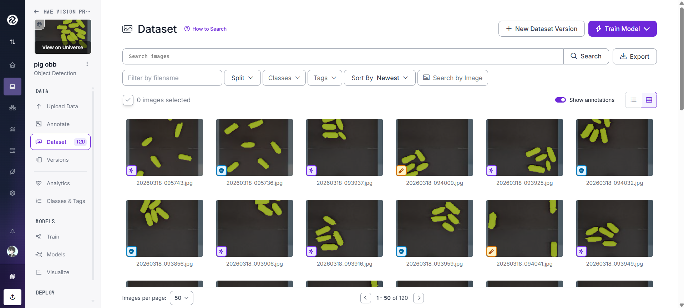Switch to list view layout icon

pyautogui.click(x=633, y=100)
